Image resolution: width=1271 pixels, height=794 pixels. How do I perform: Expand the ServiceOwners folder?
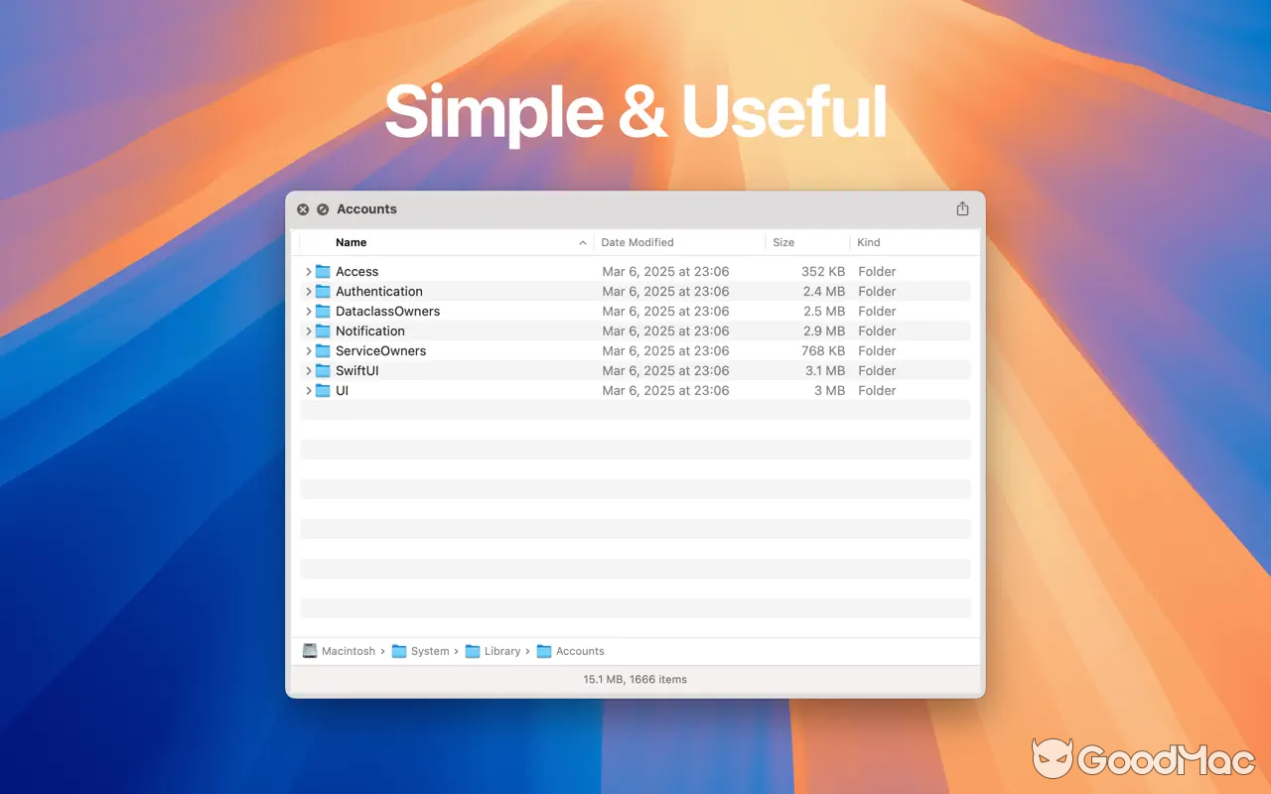click(x=309, y=350)
